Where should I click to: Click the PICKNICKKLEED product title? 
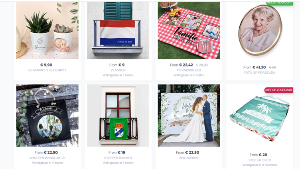pyautogui.click(x=189, y=71)
